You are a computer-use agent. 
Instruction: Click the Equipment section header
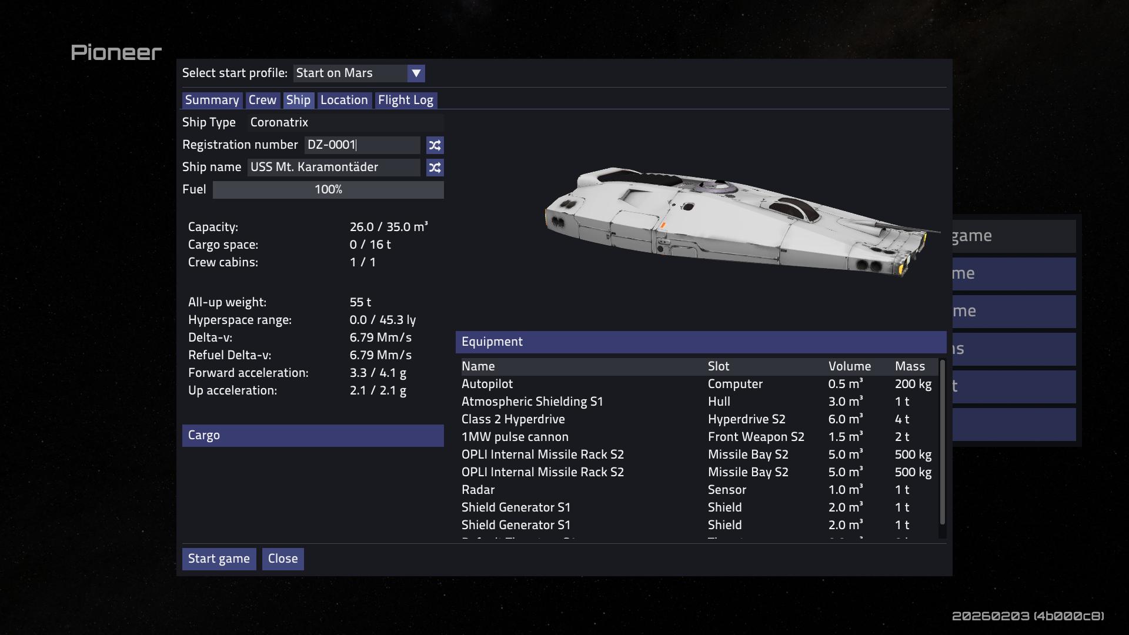[x=700, y=342]
